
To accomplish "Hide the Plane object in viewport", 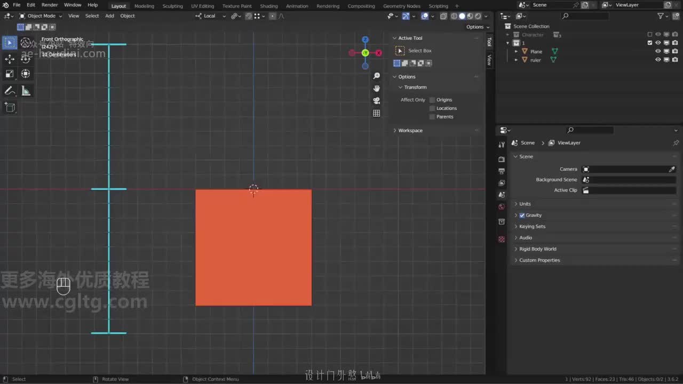I will pos(658,52).
